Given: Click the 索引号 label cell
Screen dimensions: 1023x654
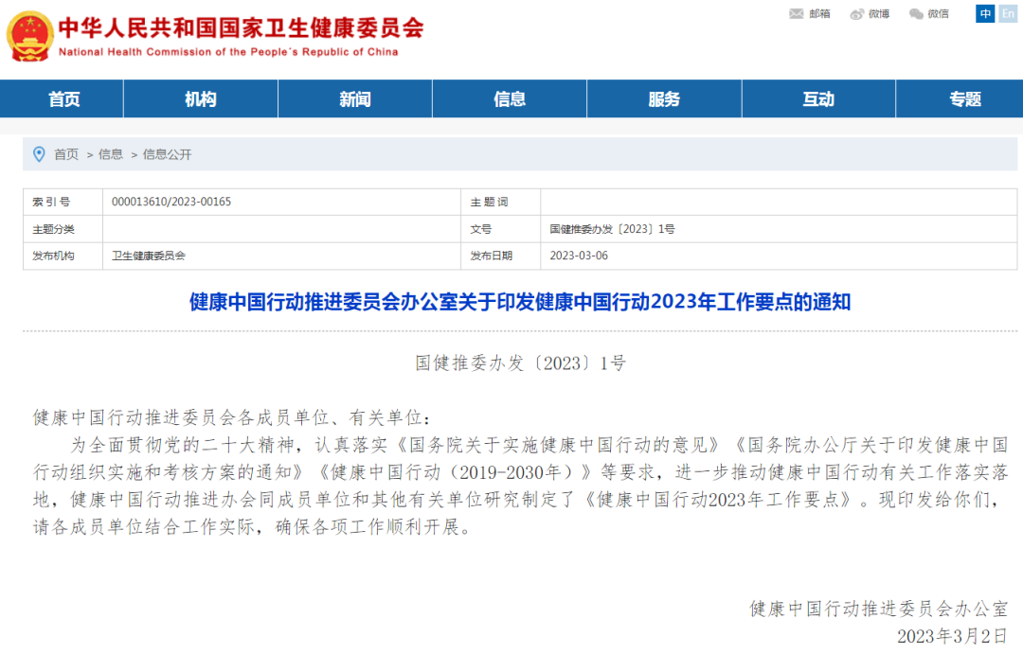Looking at the screenshot, I should 63,203.
